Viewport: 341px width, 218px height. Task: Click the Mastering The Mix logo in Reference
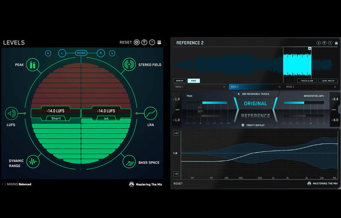click(309, 183)
